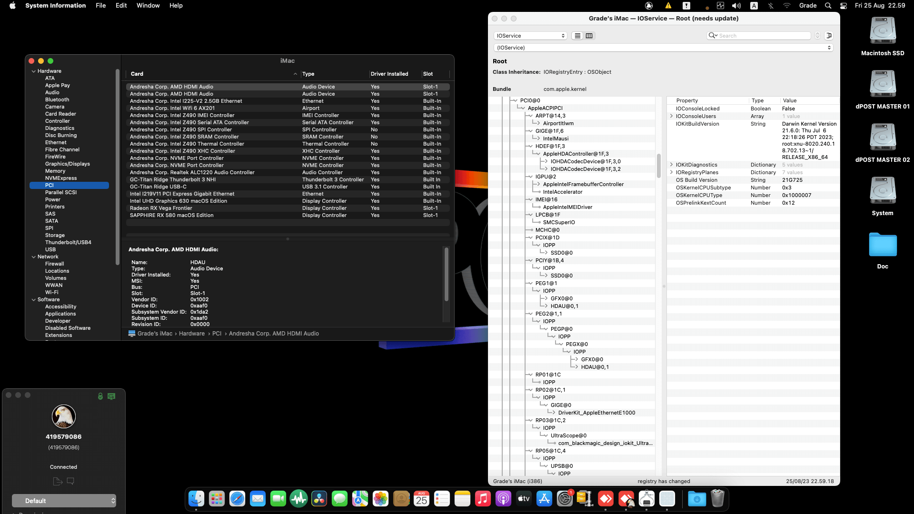The width and height of the screenshot is (914, 514).
Task: Open System Preferences with update badge
Action: 565,499
